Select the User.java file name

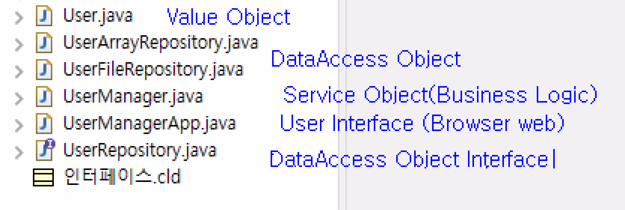98,16
